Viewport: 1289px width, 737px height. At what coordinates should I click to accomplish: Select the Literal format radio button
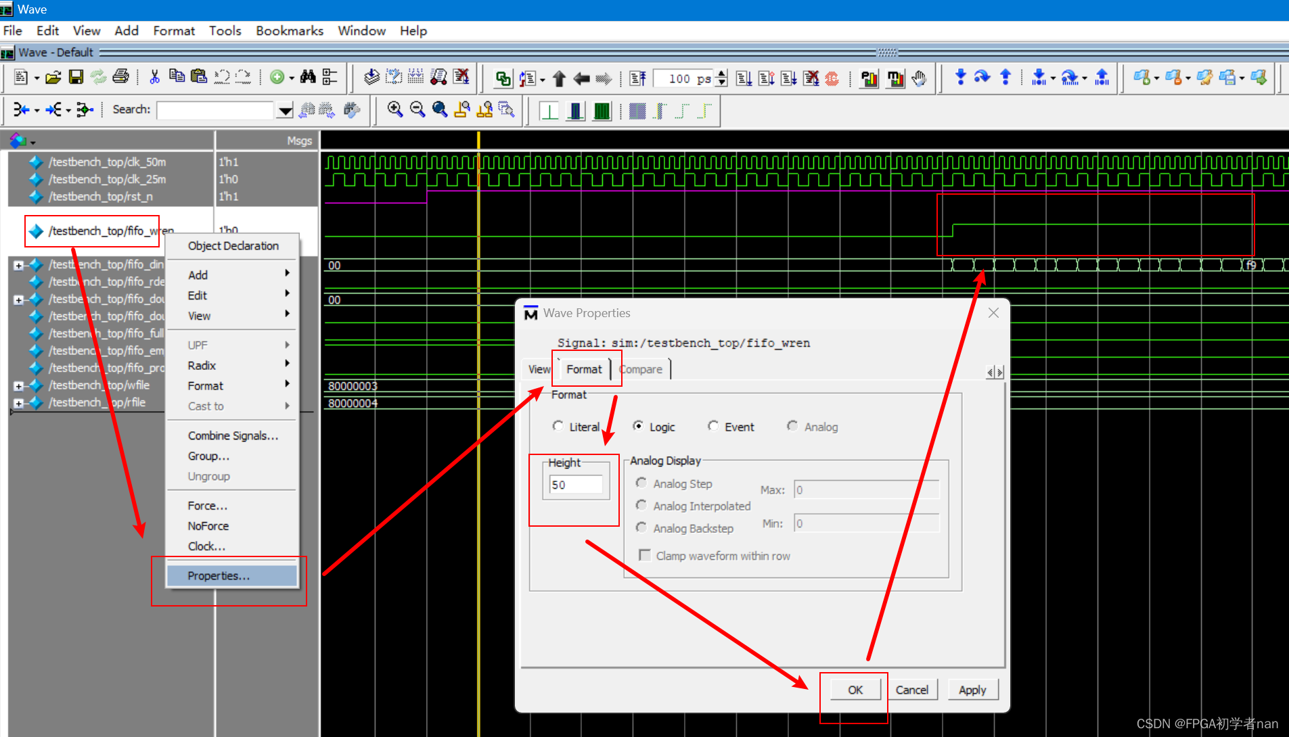click(x=558, y=426)
